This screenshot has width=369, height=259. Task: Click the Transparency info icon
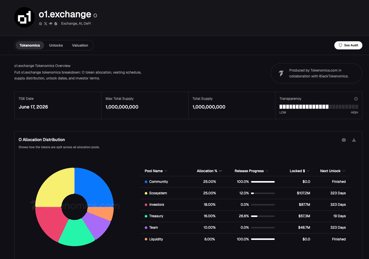(x=356, y=99)
